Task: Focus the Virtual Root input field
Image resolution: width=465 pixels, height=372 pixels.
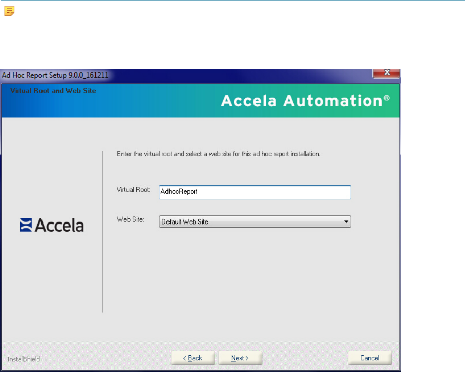Action: [255, 192]
